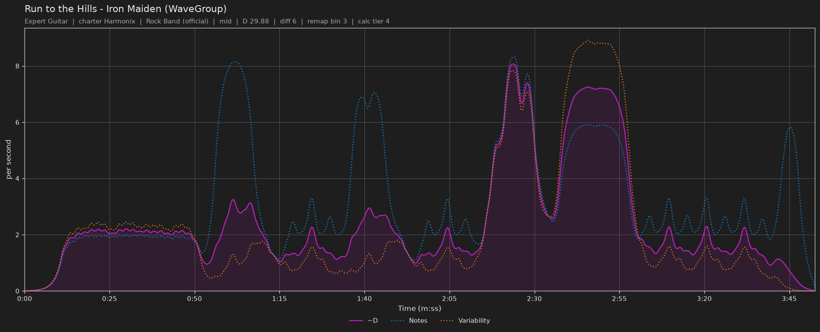
Task: Click the 2:55 x-axis tick label
Action: pos(619,299)
